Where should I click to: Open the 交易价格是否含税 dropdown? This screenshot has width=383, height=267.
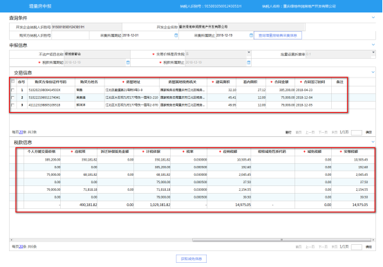[x=249, y=53]
